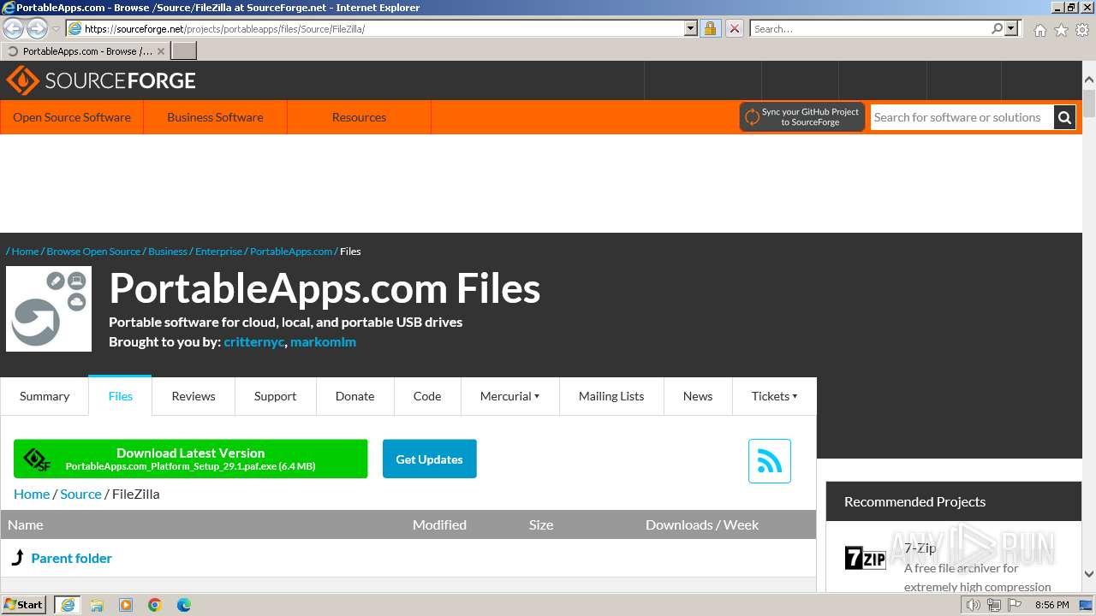Click the Parent folder link

point(71,558)
